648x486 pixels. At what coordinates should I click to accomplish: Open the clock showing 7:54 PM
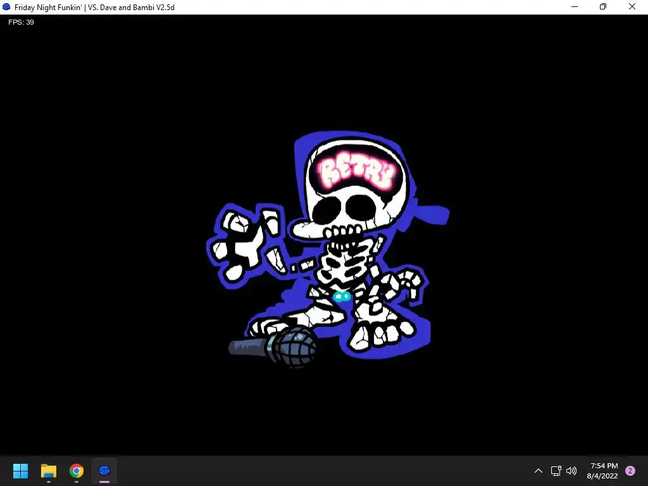point(604,466)
